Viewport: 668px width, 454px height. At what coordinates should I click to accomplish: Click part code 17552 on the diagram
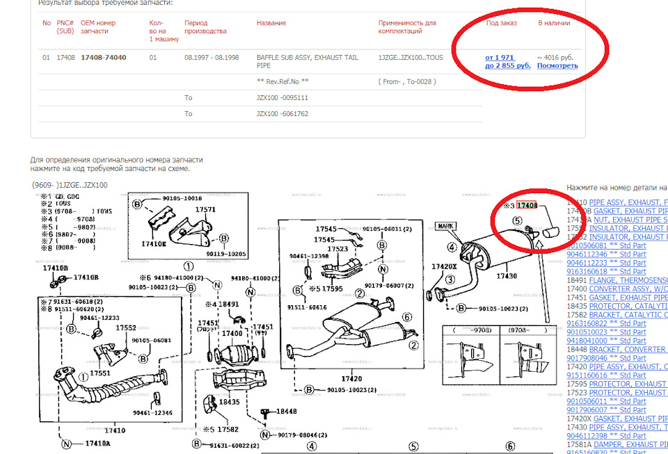tap(126, 327)
